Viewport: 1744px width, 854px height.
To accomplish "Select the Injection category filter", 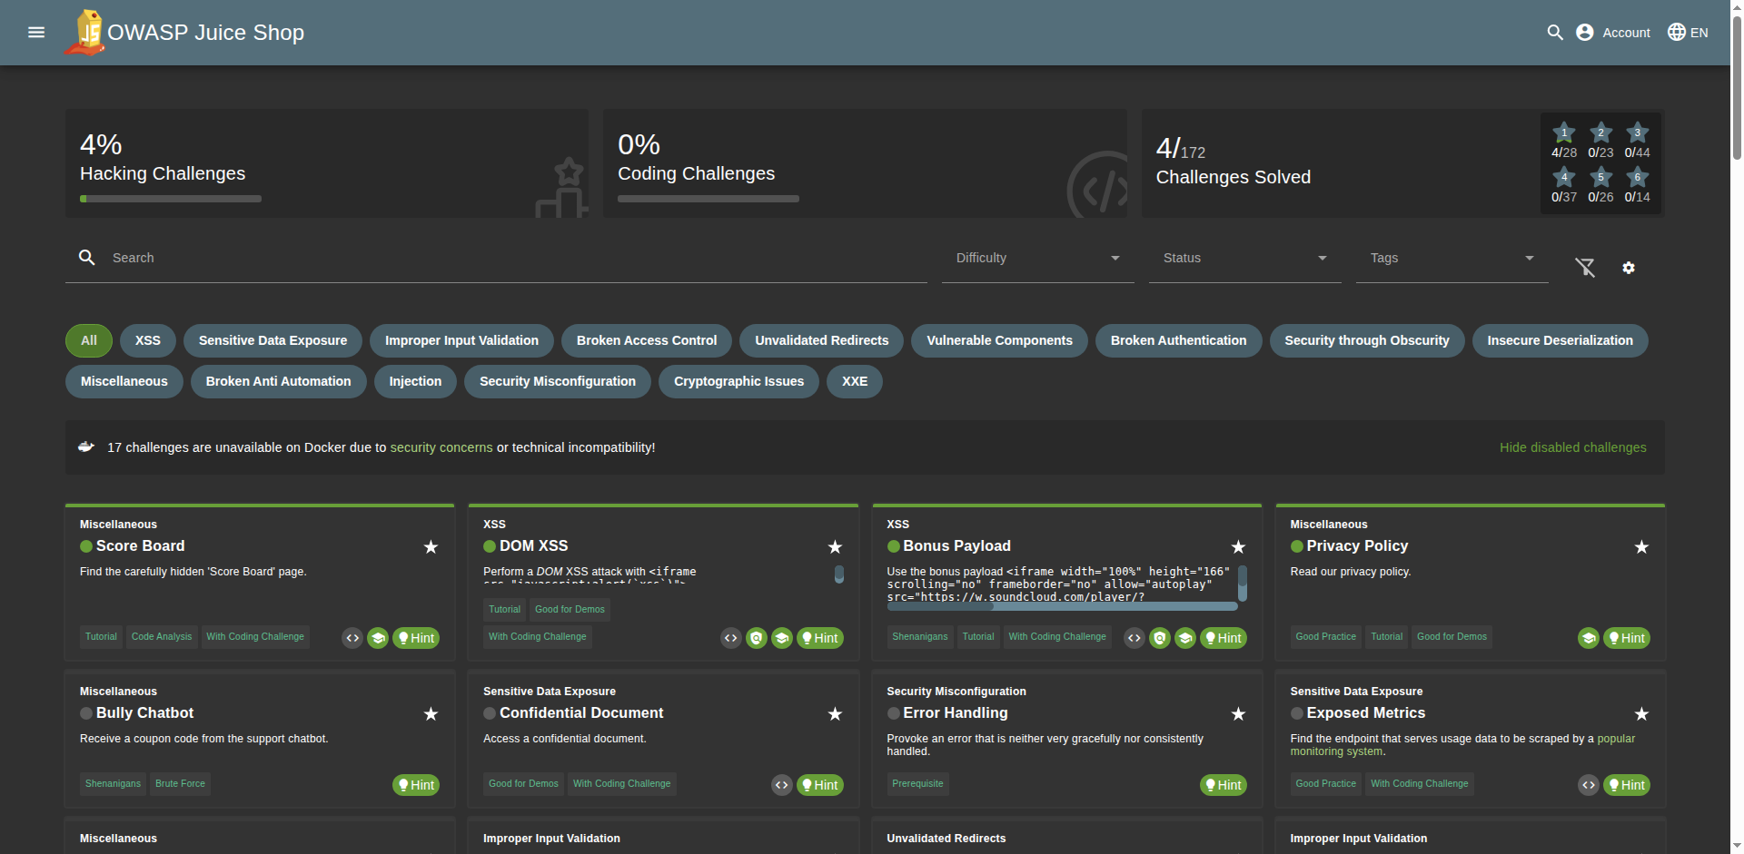I will click(415, 381).
